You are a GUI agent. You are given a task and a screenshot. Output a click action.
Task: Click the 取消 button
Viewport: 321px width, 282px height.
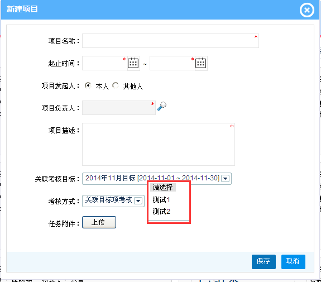click(x=293, y=261)
